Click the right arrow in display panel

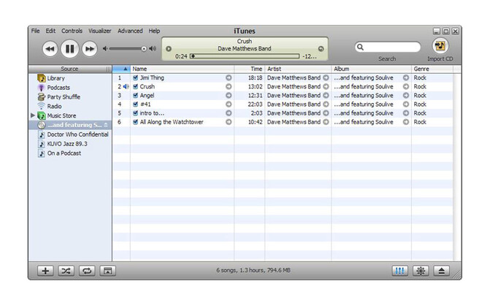(321, 48)
